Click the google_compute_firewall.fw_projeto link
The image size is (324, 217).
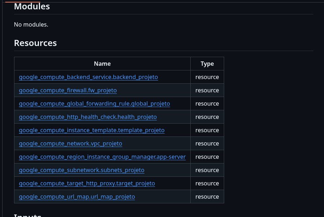(x=68, y=90)
